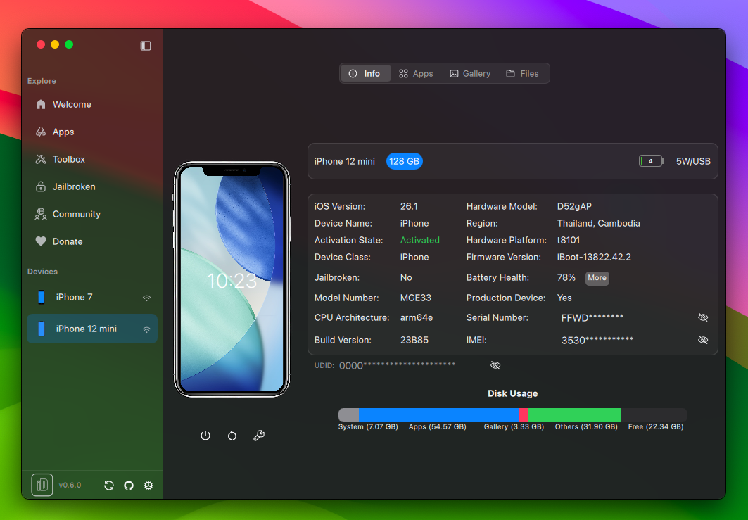Viewport: 748px width, 520px height.
Task: Click the Wi-Fi icon beside iPhone 12 mini
Action: point(146,329)
